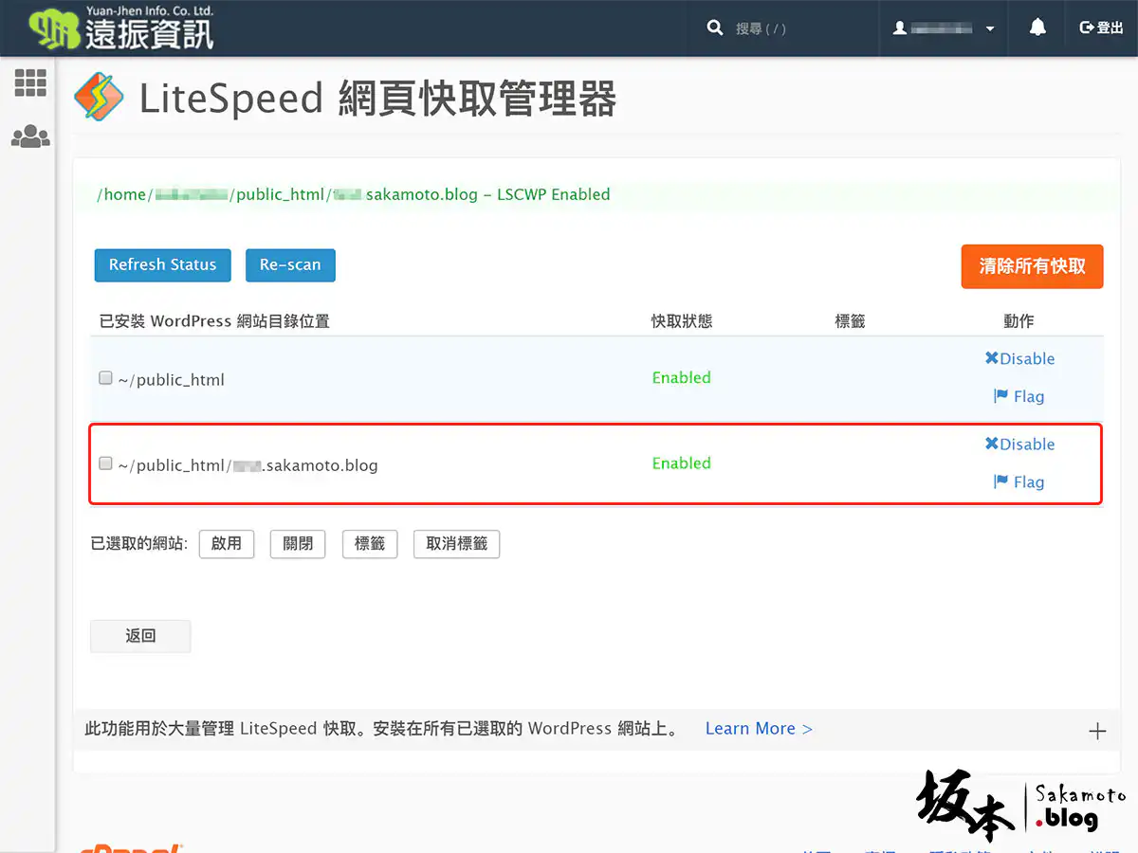1138x853 pixels.
Task: Select the sakamoto.blog site checkbox
Action: click(106, 463)
